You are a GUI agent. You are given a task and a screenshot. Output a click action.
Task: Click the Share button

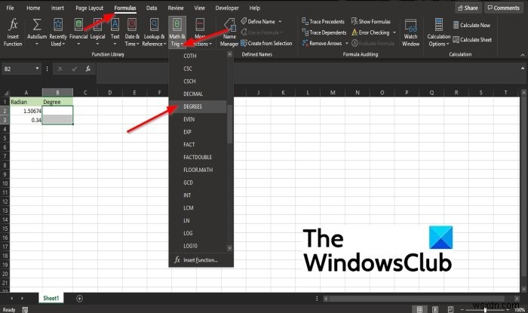click(468, 8)
